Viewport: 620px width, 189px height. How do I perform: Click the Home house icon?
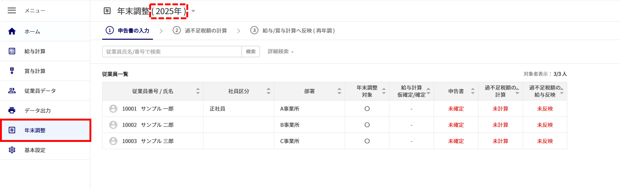click(12, 31)
